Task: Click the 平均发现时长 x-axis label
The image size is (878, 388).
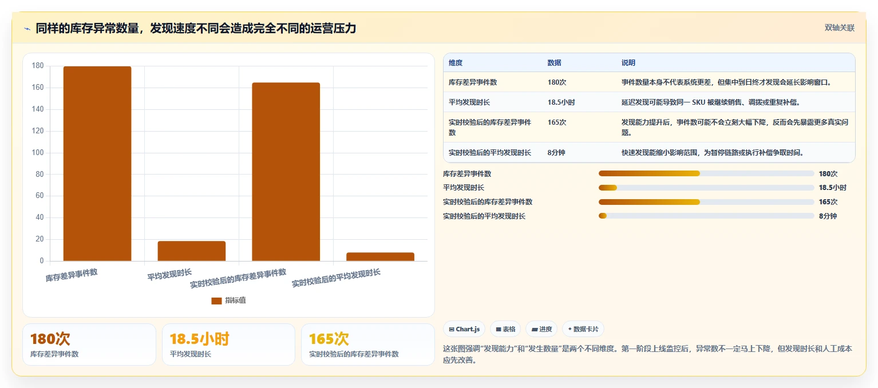Action: point(169,274)
